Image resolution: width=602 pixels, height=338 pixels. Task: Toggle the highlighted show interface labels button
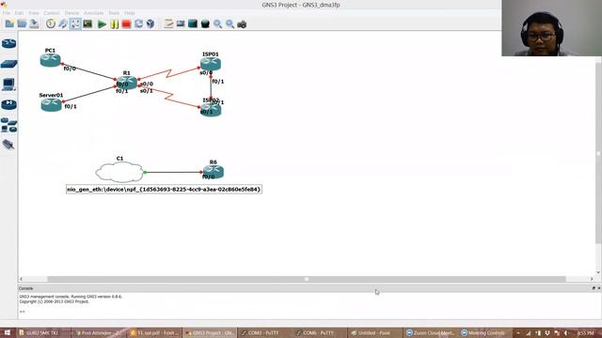click(x=75, y=24)
